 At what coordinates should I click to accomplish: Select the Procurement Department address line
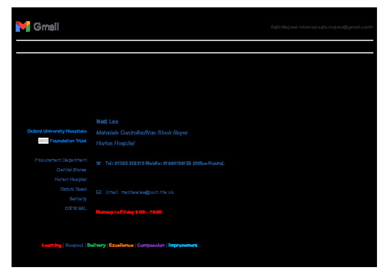pyautogui.click(x=61, y=160)
